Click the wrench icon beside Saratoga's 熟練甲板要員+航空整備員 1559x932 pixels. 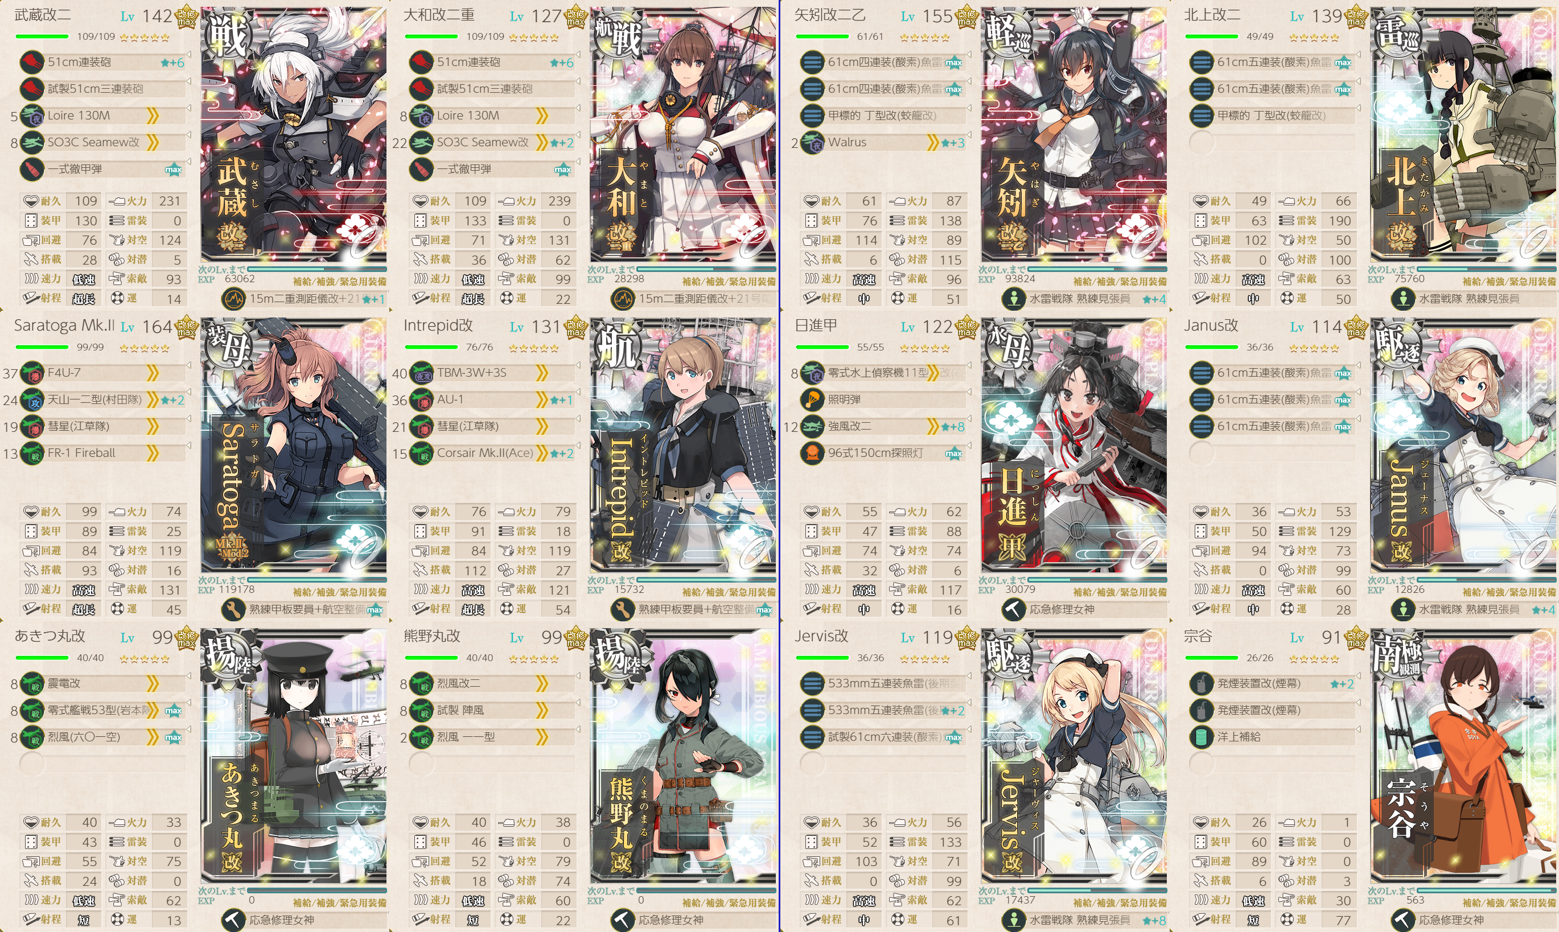tap(234, 609)
